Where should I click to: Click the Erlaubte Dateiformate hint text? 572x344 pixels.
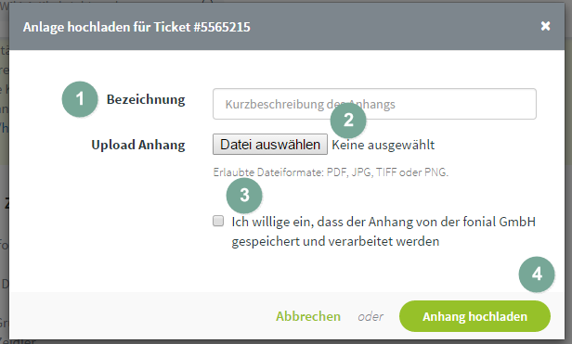[x=331, y=172]
